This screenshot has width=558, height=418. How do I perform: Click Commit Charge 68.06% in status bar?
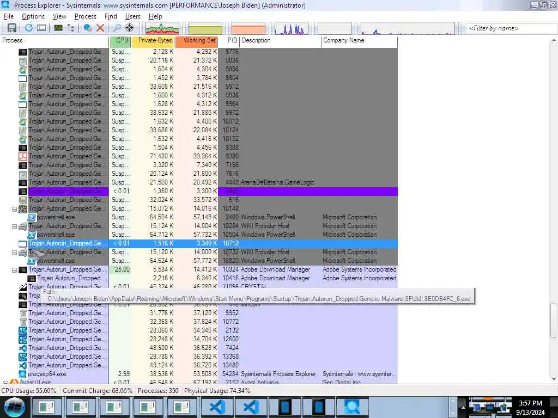98,391
